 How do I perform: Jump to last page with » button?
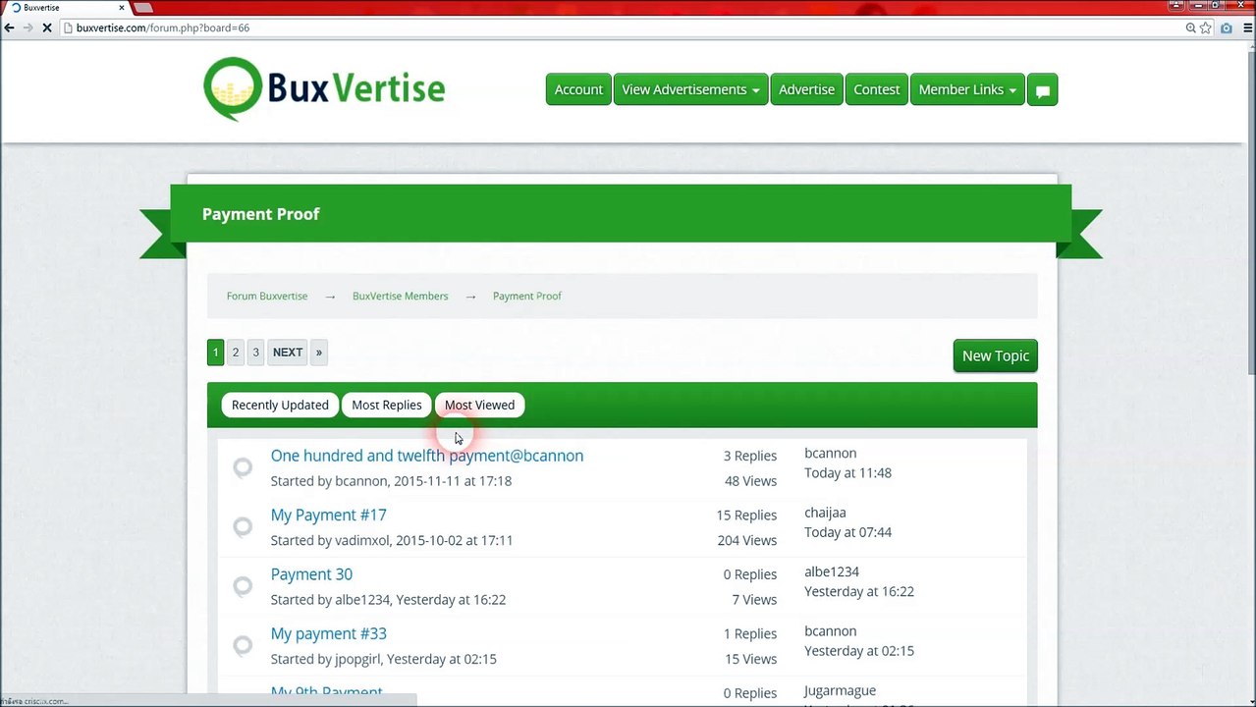point(318,353)
